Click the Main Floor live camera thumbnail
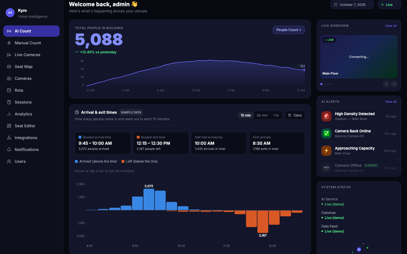This screenshot has width=407, height=254. tap(359, 57)
